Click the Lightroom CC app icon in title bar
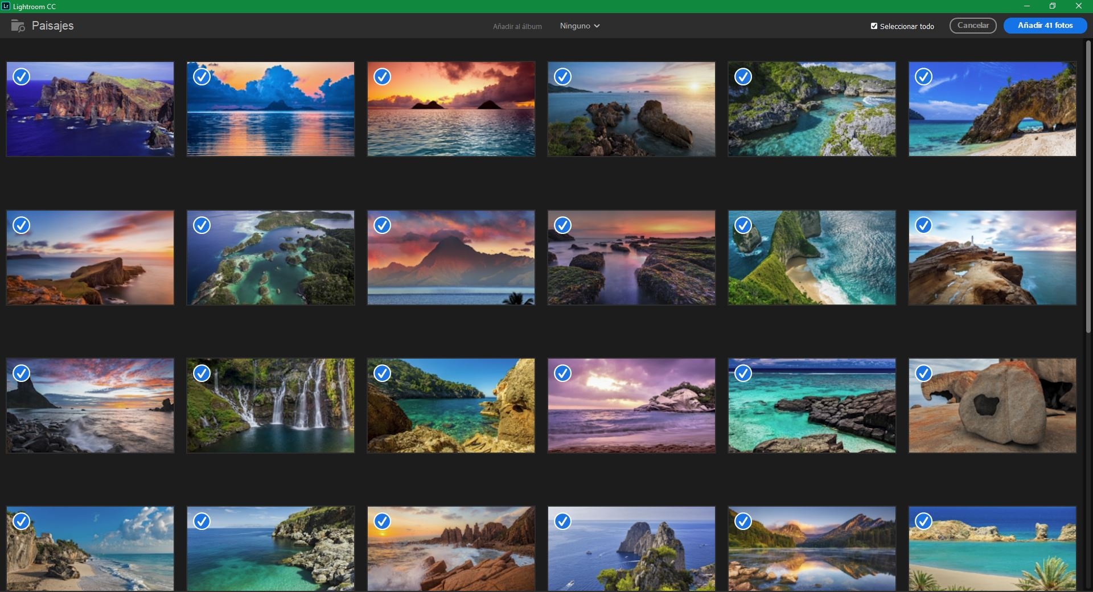The height and width of the screenshot is (592, 1093). [x=6, y=6]
